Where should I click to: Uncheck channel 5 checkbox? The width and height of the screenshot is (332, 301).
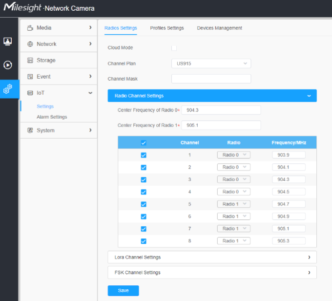(144, 204)
